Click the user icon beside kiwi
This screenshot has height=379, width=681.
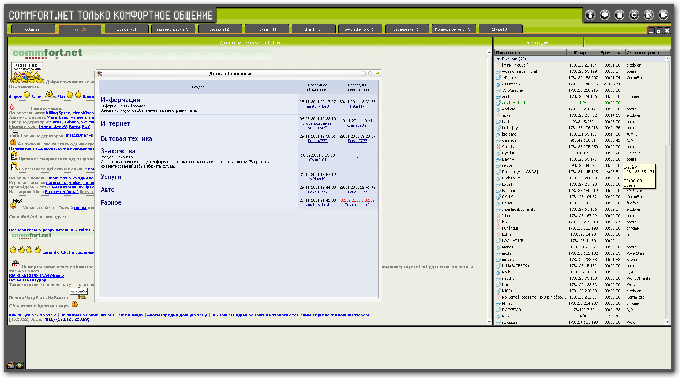(499, 222)
